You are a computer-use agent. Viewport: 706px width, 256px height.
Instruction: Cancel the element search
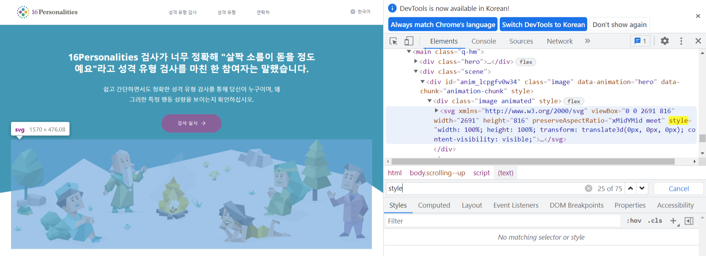coord(679,189)
